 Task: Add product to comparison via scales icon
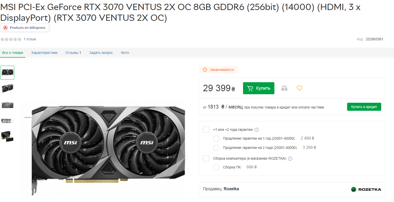(x=284, y=88)
